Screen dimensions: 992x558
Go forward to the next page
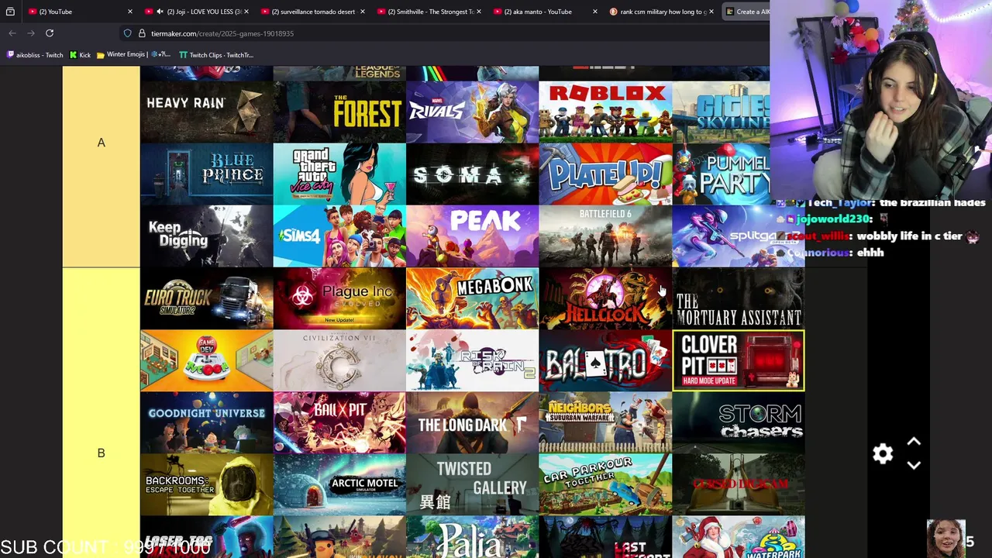[x=31, y=33]
